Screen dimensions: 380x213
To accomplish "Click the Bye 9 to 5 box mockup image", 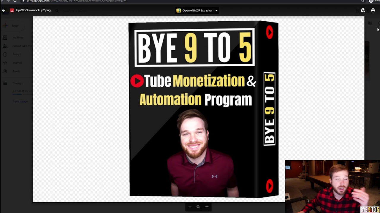I will 204,109.
